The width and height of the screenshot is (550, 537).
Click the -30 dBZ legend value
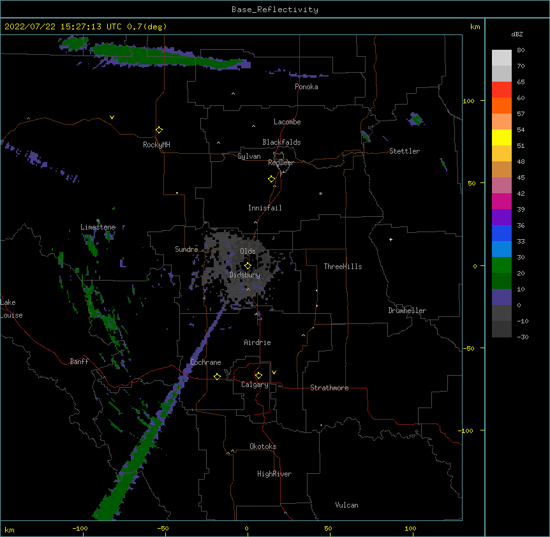click(x=523, y=337)
